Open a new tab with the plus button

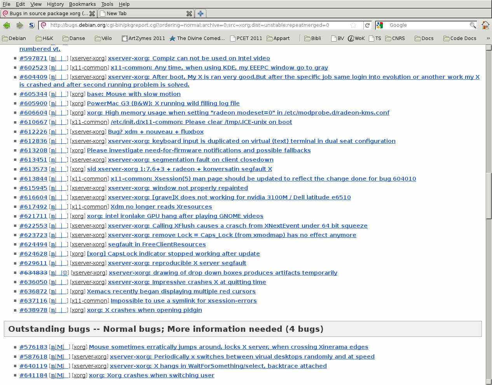[x=201, y=14]
